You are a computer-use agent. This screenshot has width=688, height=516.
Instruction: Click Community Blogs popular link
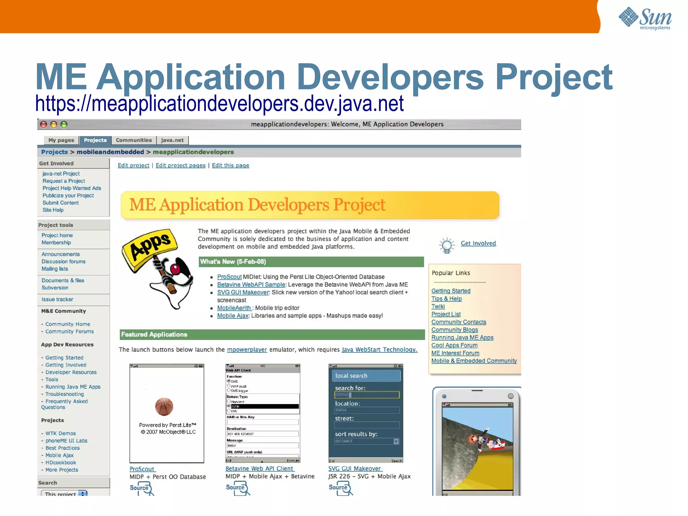tap(455, 330)
